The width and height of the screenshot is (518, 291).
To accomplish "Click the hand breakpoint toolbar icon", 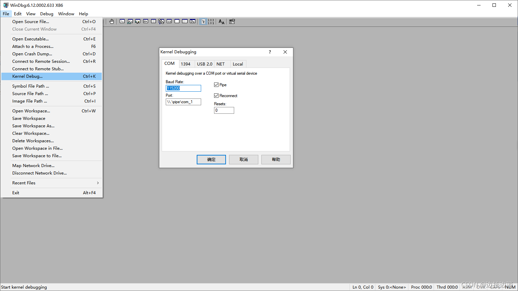I will point(112,21).
